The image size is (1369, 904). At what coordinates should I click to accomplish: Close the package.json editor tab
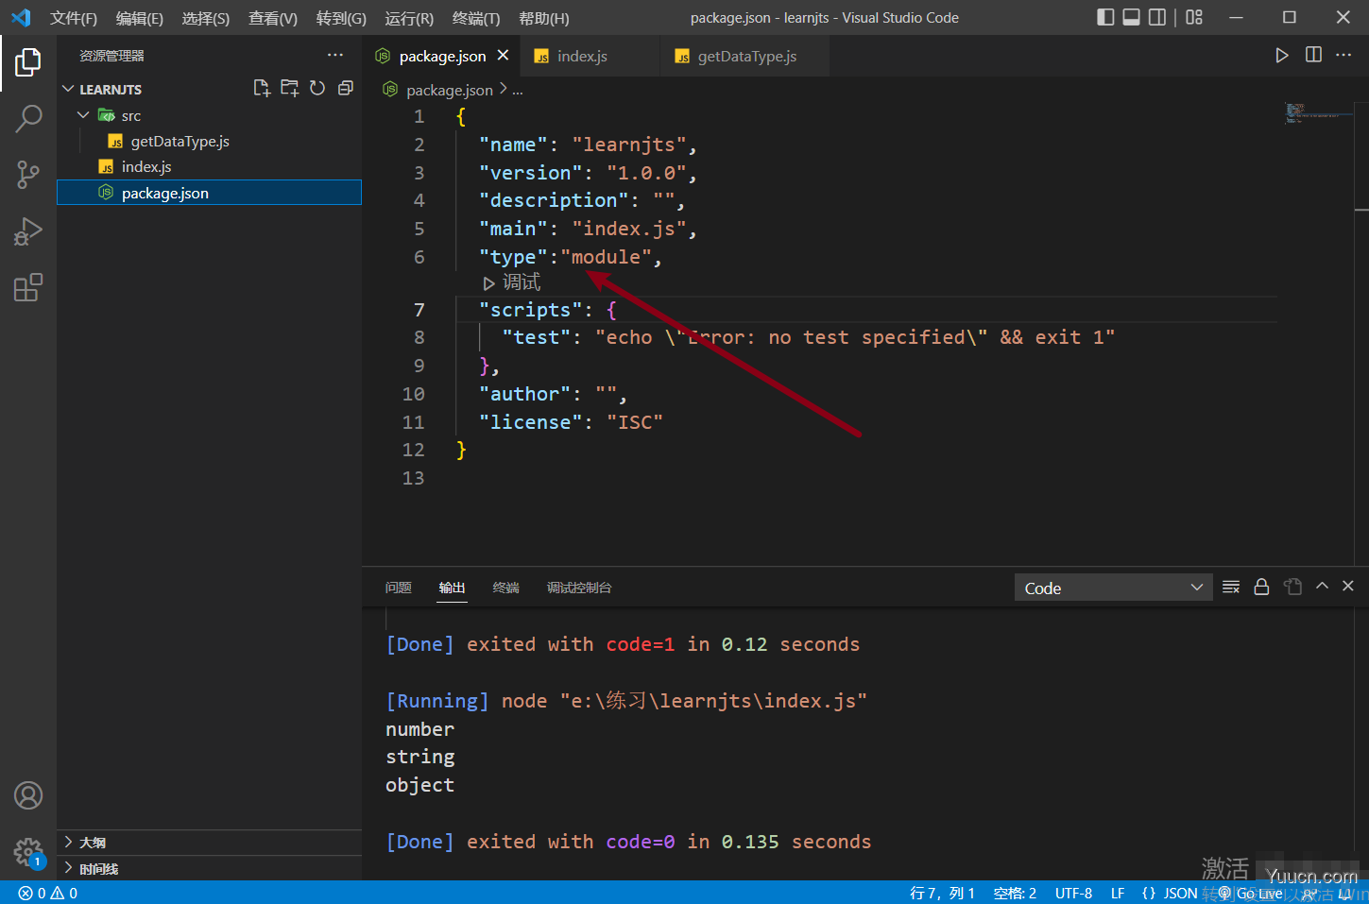point(504,56)
